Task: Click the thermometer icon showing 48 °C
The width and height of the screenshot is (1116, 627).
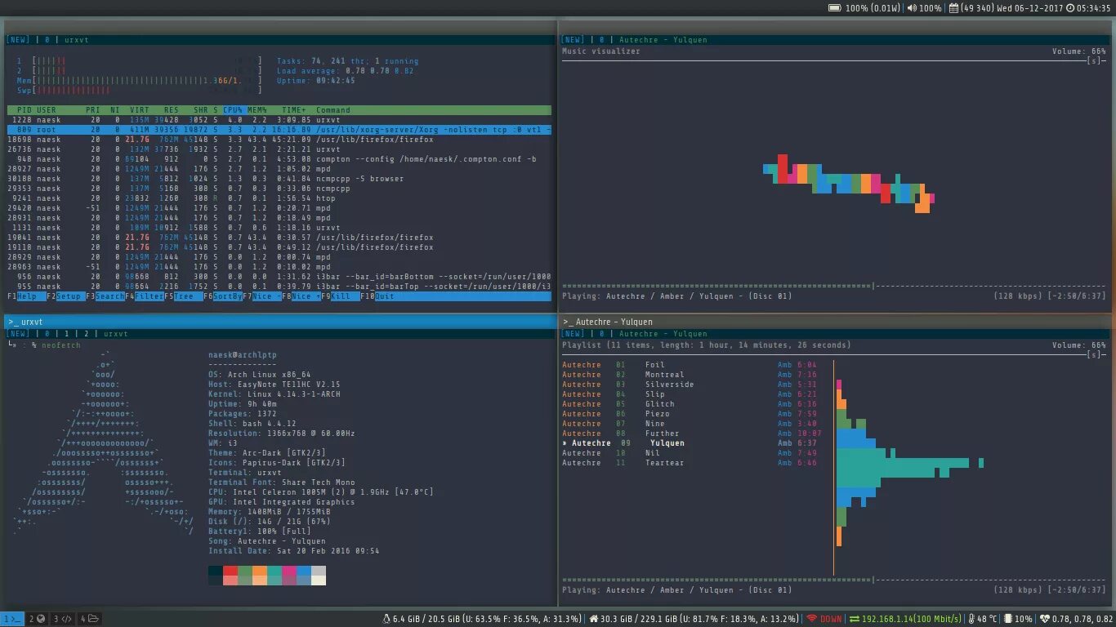Action: (x=971, y=619)
